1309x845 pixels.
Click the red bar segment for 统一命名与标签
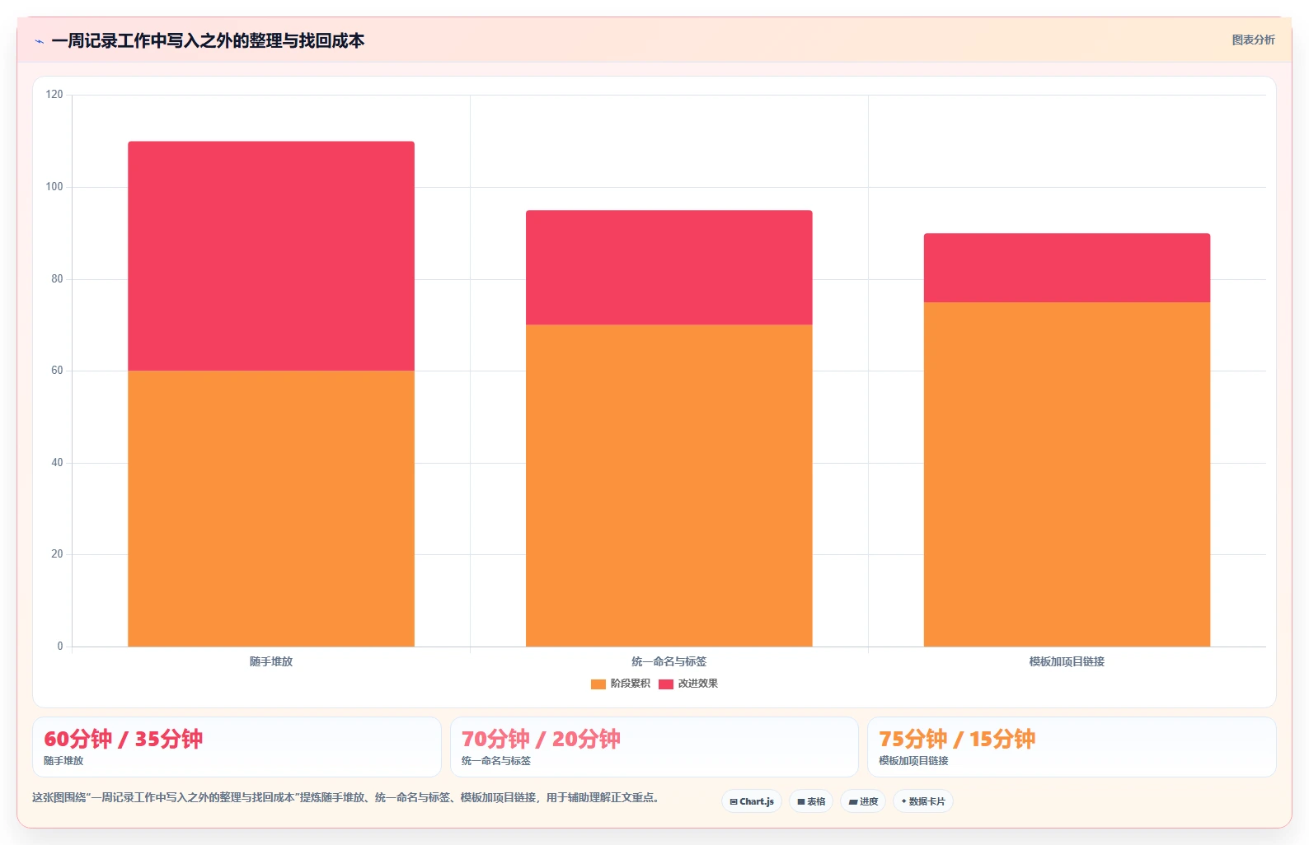pyautogui.click(x=669, y=268)
